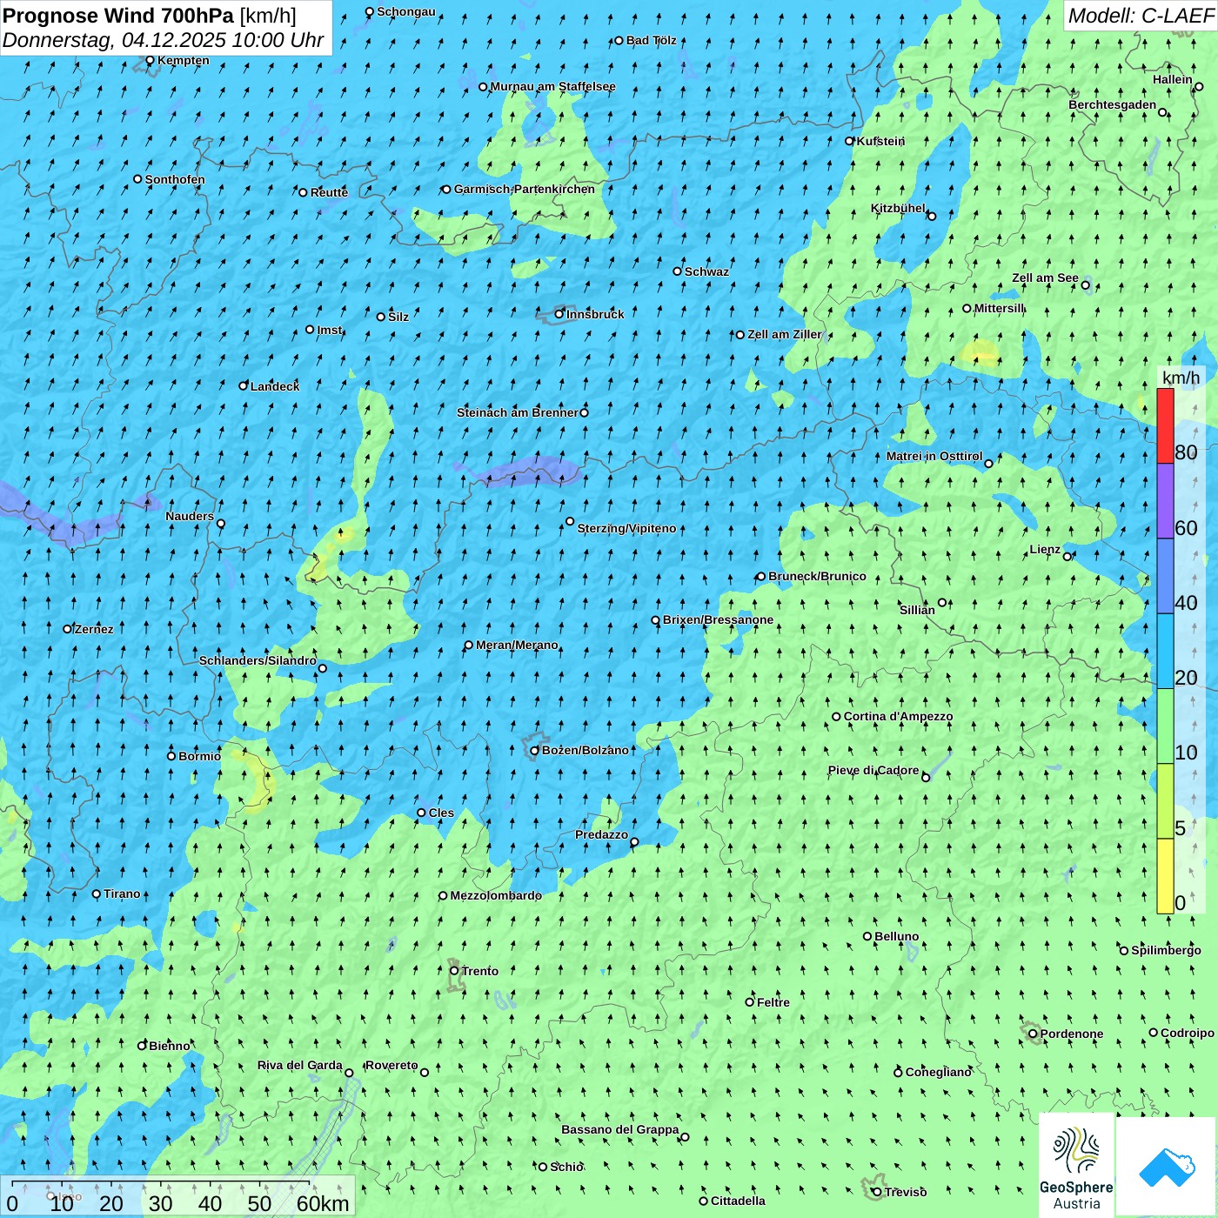Click the 'Bad Tölz' label
The image size is (1218, 1218).
click(x=652, y=40)
